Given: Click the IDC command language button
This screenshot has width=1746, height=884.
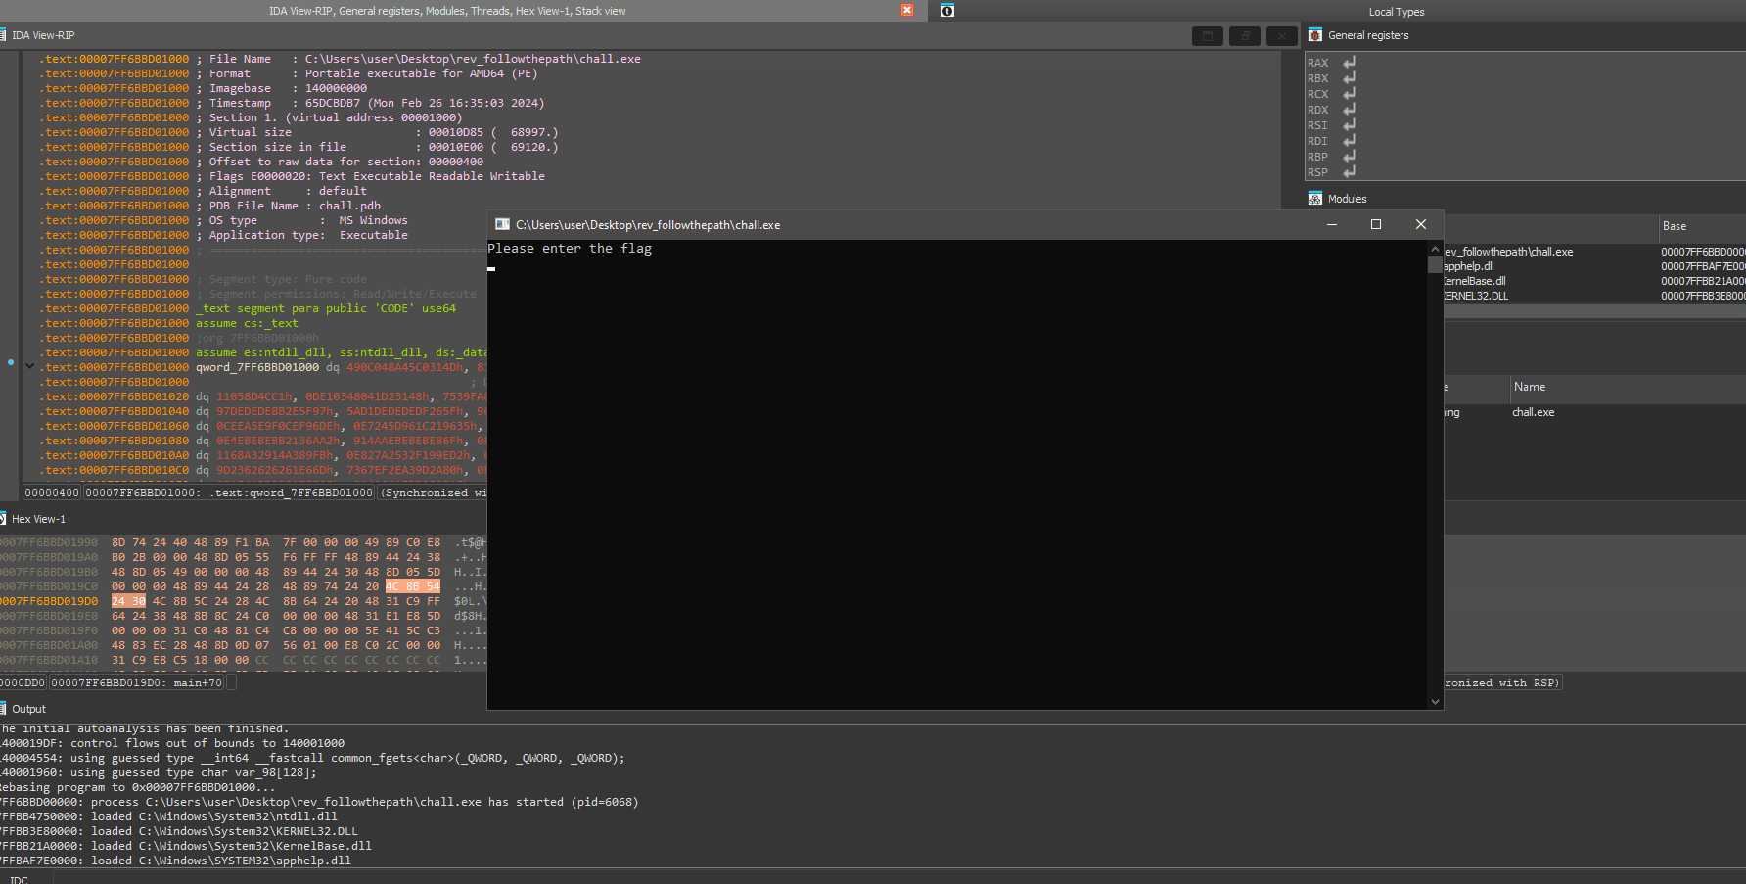Looking at the screenshot, I should pyautogui.click(x=20, y=879).
